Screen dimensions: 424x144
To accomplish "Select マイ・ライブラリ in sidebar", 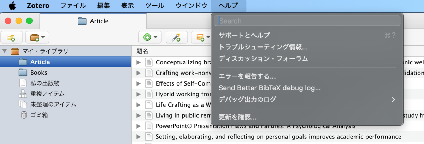I will point(45,51).
